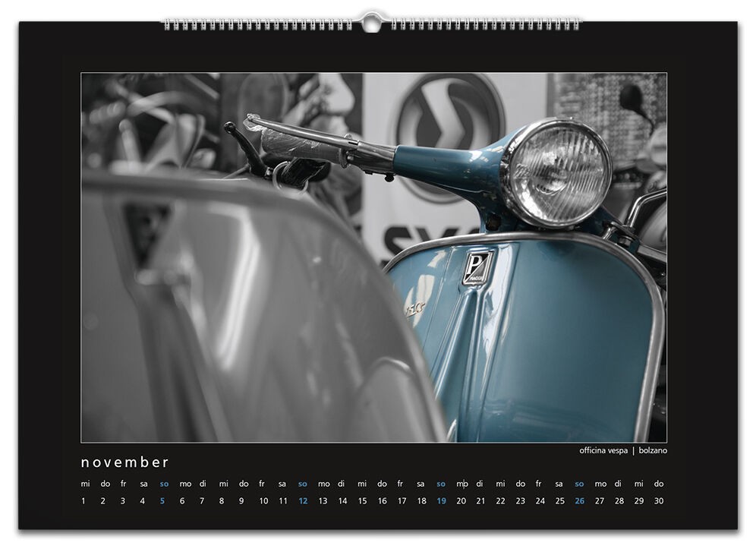Click the calendar's center hanging hook
This screenshot has width=756, height=552.
(x=371, y=22)
